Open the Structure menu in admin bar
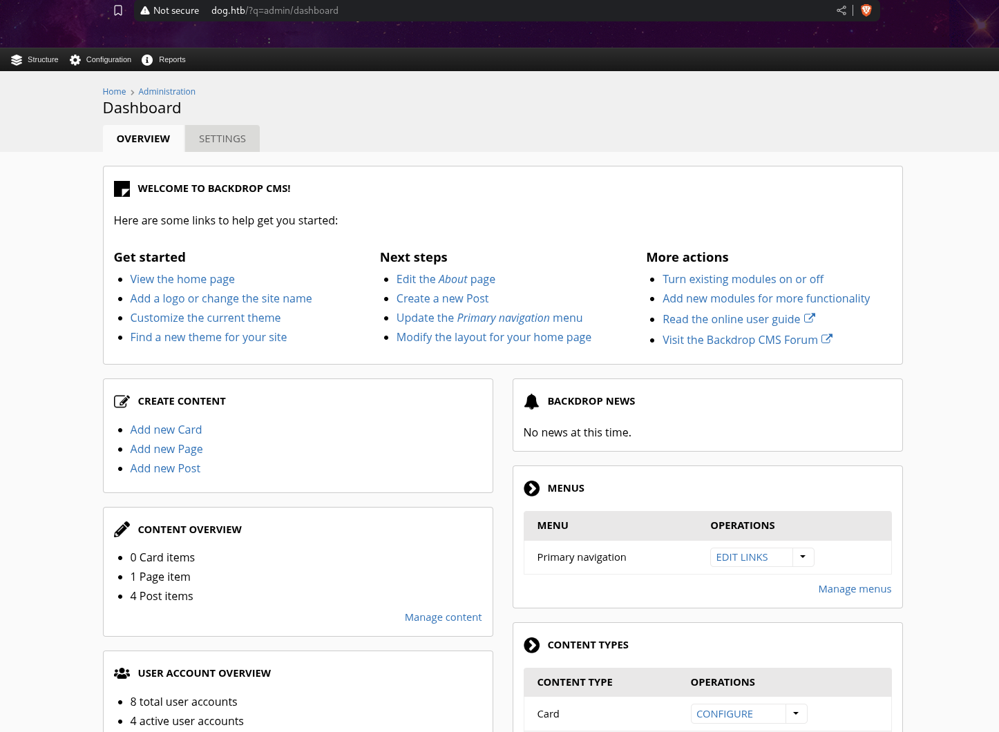This screenshot has height=732, width=999. (35, 60)
